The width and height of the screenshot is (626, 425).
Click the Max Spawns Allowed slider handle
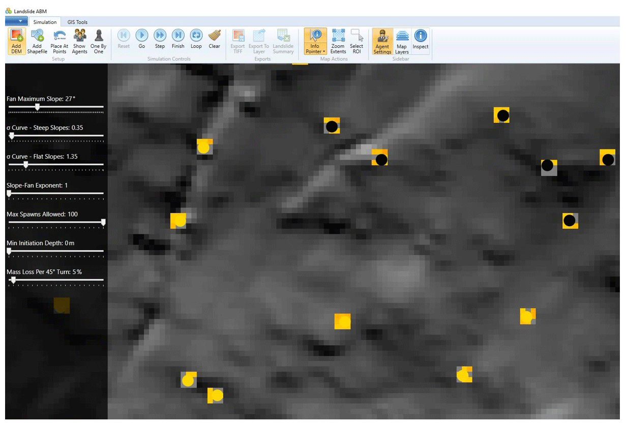pyautogui.click(x=103, y=222)
